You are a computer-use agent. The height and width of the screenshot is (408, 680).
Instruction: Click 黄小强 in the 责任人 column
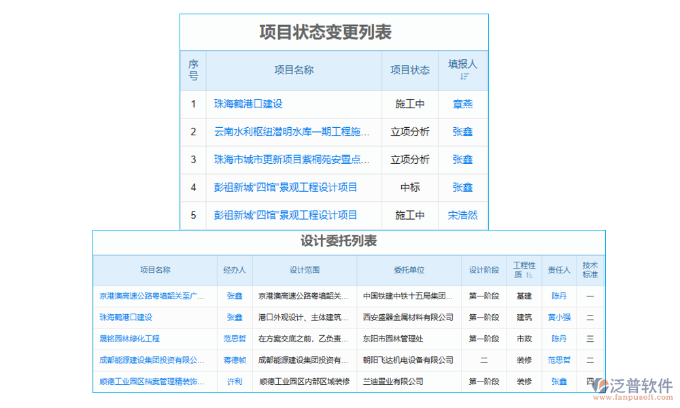[x=559, y=318]
